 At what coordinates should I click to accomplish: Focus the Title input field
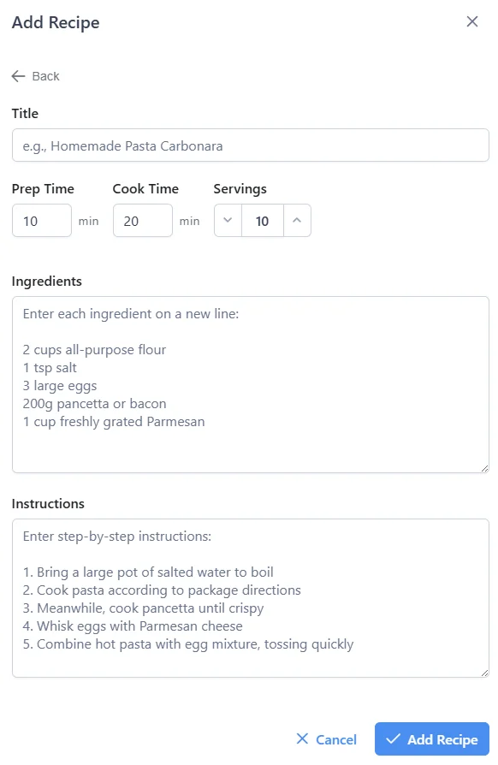pyautogui.click(x=249, y=145)
